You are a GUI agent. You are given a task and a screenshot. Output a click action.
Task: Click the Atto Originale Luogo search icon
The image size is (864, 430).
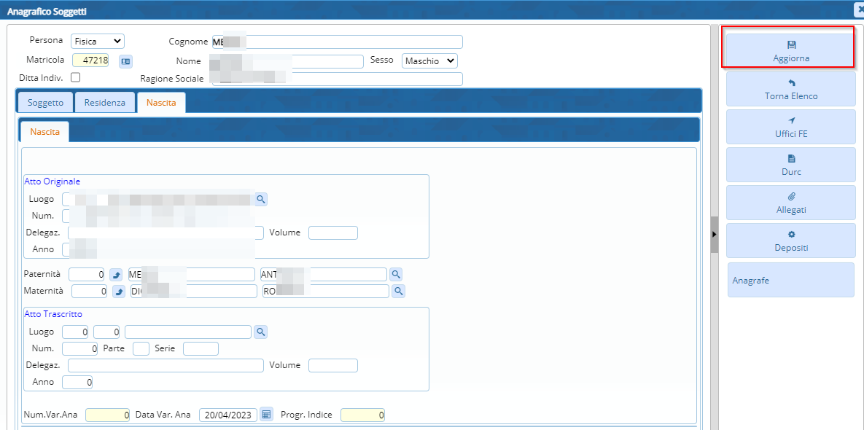tap(261, 199)
